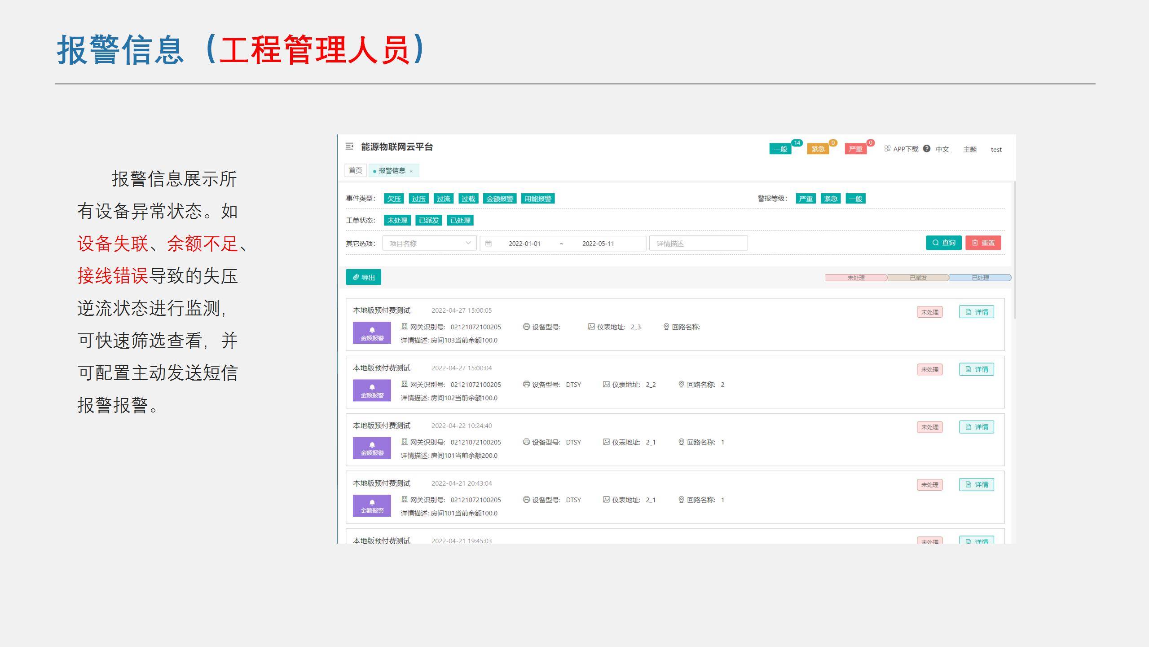Open the 中文 language selector
1149x647 pixels.
(942, 150)
